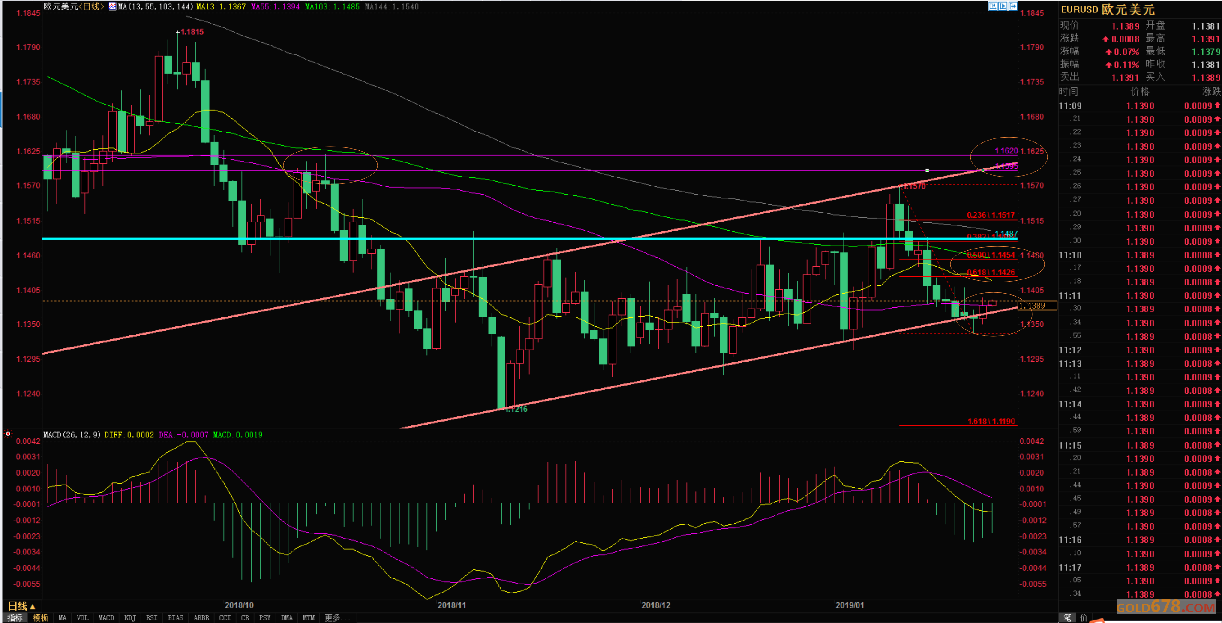Select the CCI indicator
This screenshot has height=623, width=1222.
[225, 618]
